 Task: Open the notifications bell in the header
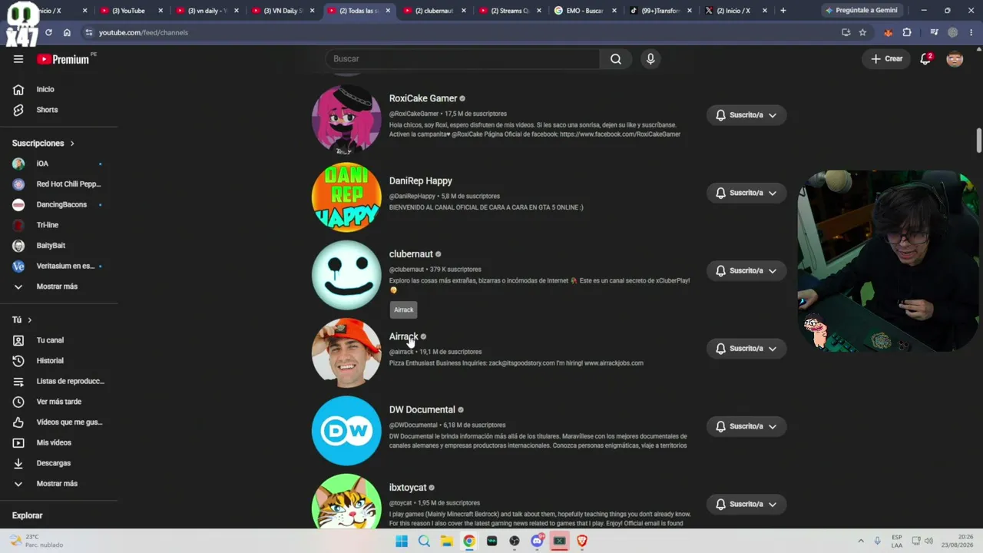click(925, 59)
